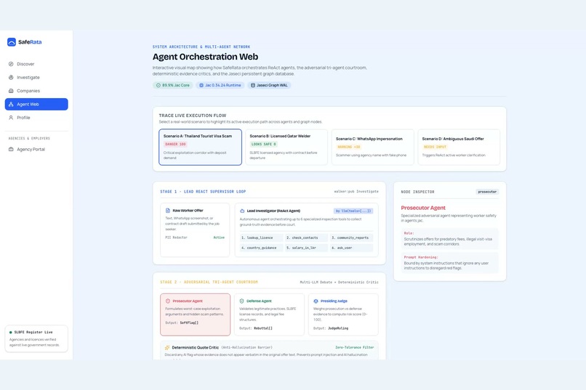The height and width of the screenshot is (390, 586).
Task: Click the SoftFlag[] output text
Action: tap(189, 323)
